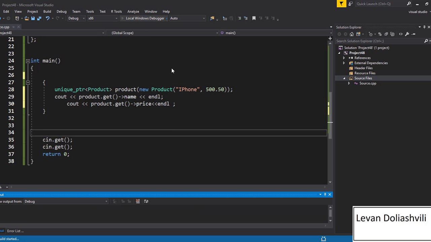Open Properties via the wrench icon
The height and width of the screenshot is (242, 431).
[407, 34]
